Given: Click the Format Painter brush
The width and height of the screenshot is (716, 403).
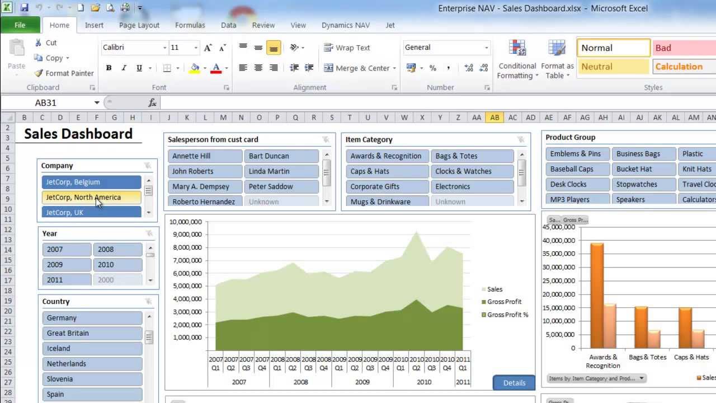Looking at the screenshot, I should pyautogui.click(x=39, y=73).
